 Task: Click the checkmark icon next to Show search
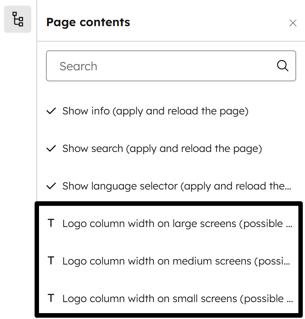52,148
